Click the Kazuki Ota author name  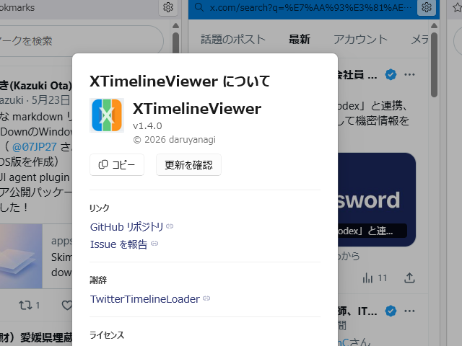pos(36,86)
